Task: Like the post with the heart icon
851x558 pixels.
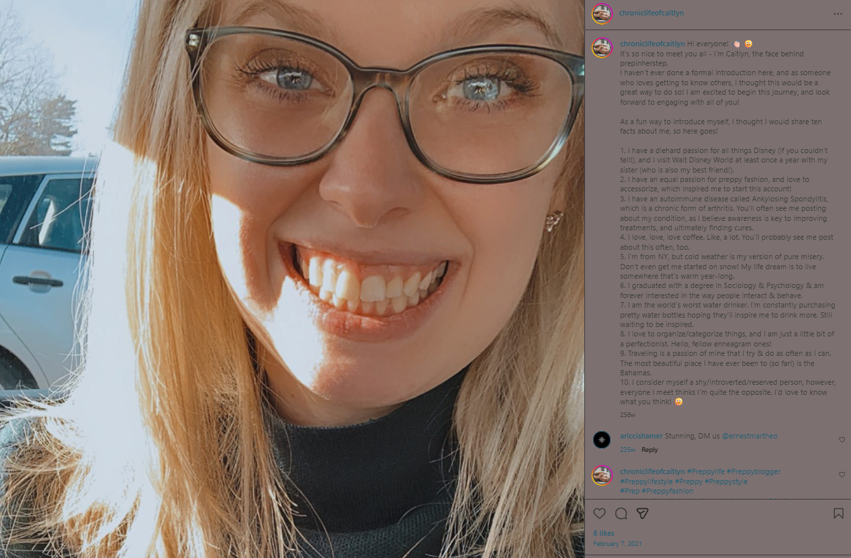Action: pos(599,514)
